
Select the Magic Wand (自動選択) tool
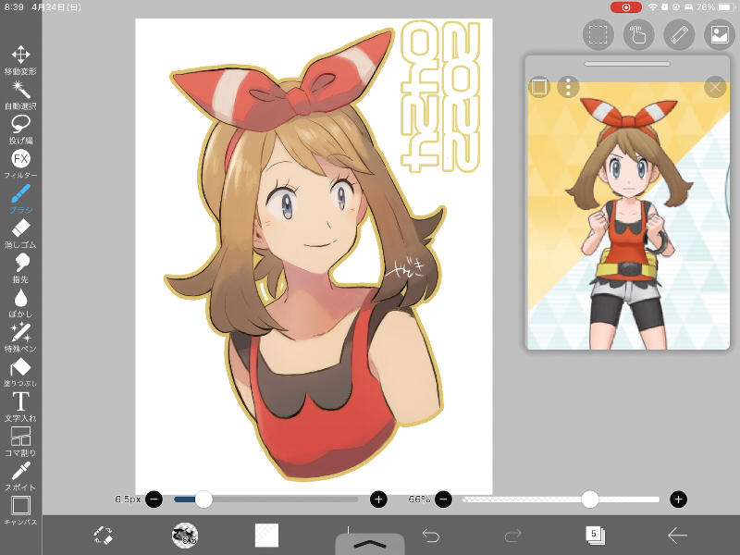(x=20, y=95)
